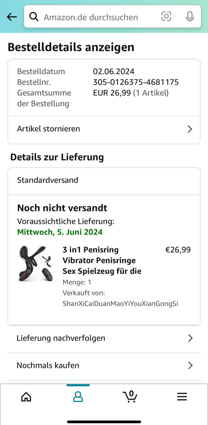Select Nochmals kaufen to reorder
The height and width of the screenshot is (425, 208).
coord(48,365)
